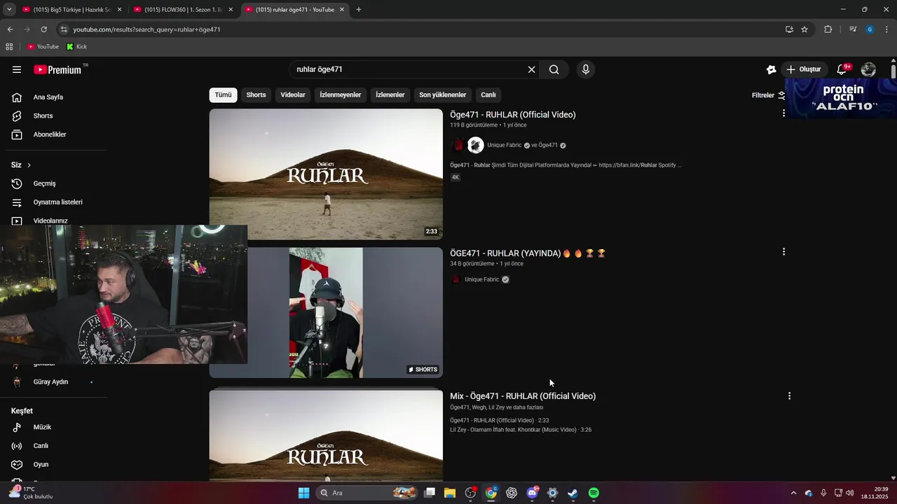This screenshot has height=504, width=897.
Task: Switch to FLOW360 1. Sezon tab
Action: 183,10
